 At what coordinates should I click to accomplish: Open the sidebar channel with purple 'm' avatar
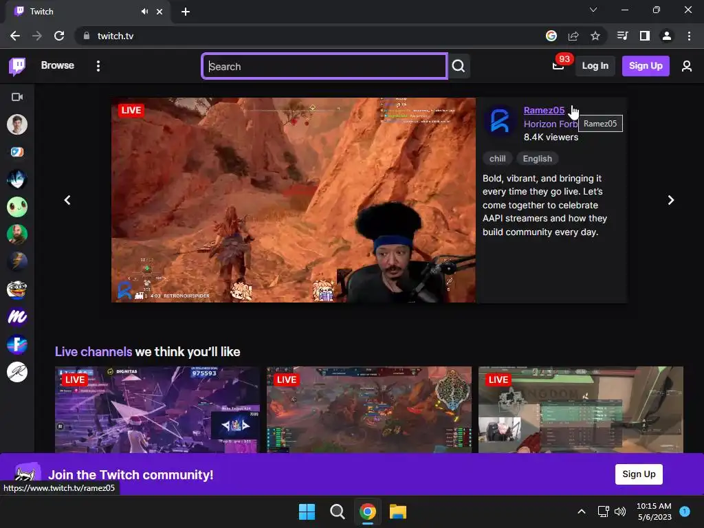pos(17,317)
